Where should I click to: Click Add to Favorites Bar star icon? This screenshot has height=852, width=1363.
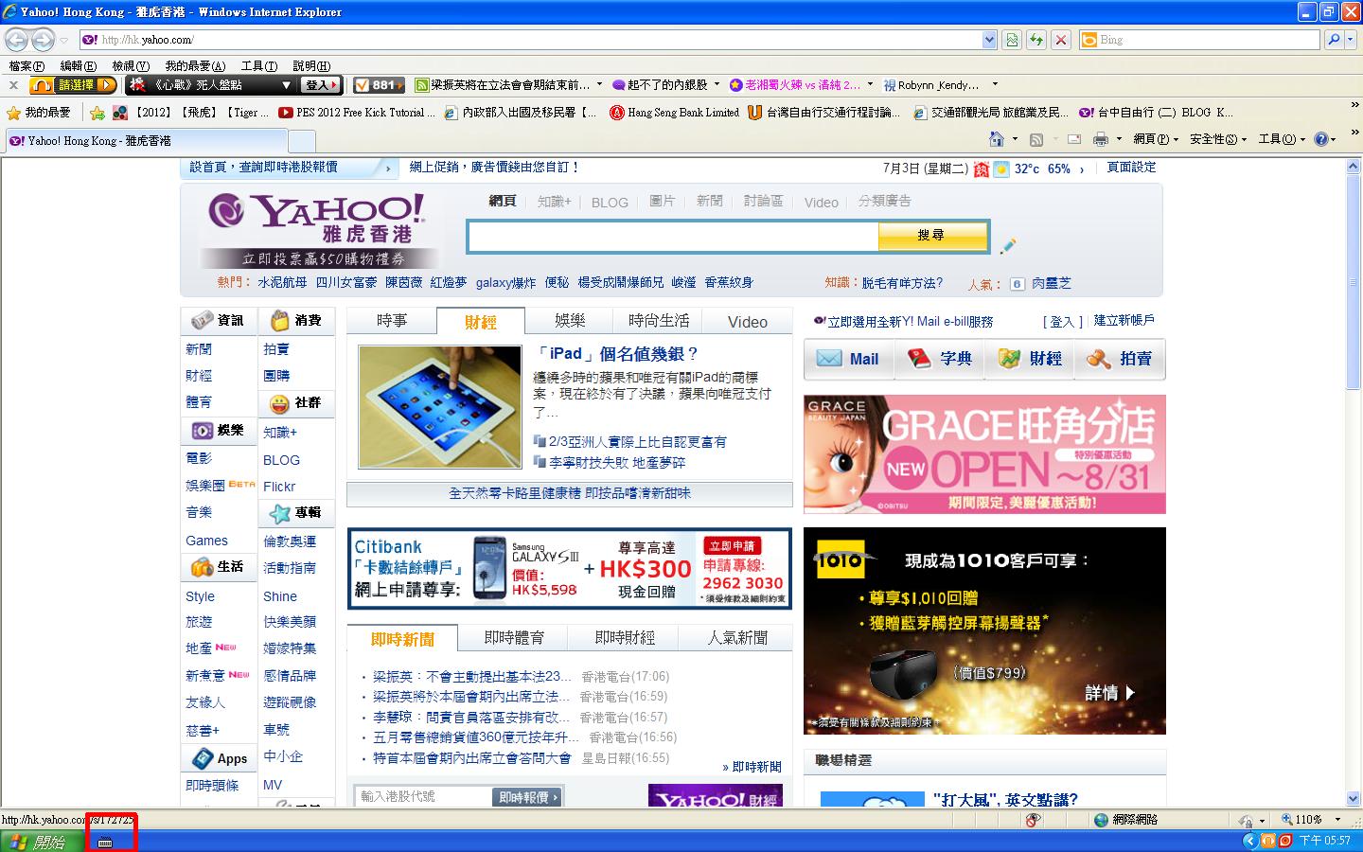coord(97,113)
